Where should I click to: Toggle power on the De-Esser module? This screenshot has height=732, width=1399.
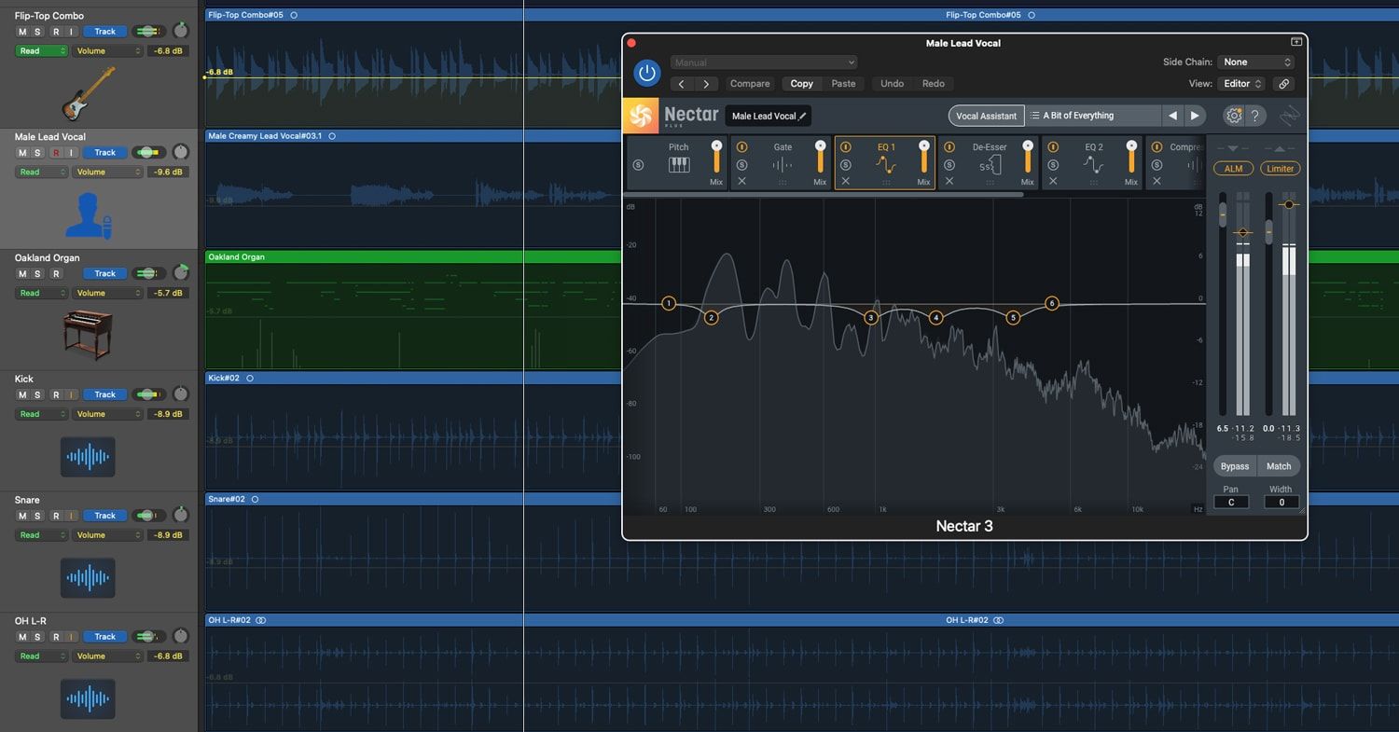tap(949, 147)
